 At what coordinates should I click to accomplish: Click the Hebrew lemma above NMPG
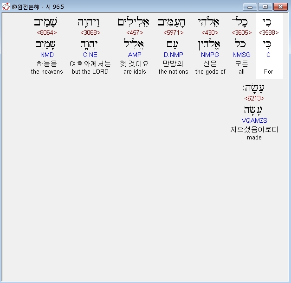coord(209,44)
